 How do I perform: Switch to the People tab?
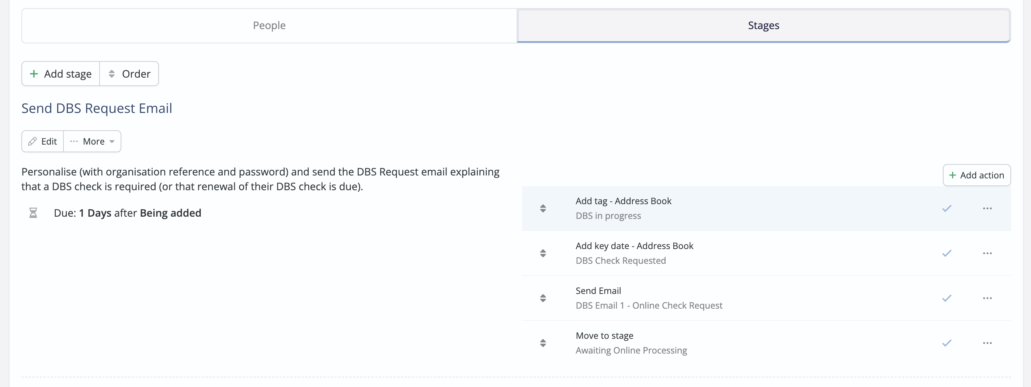click(269, 25)
